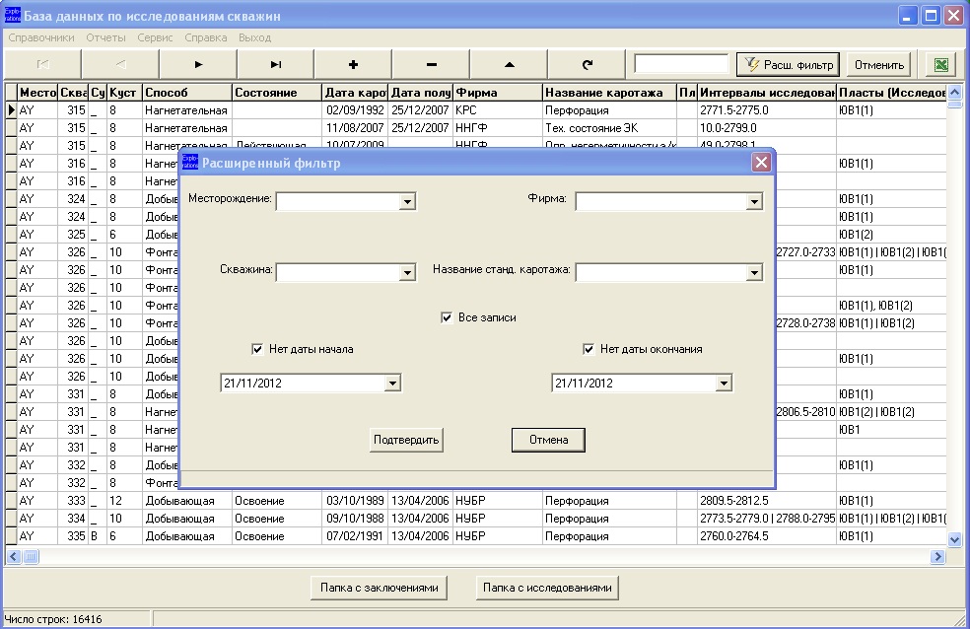Click the Выход menu item
The width and height of the screenshot is (970, 629).
click(x=255, y=37)
